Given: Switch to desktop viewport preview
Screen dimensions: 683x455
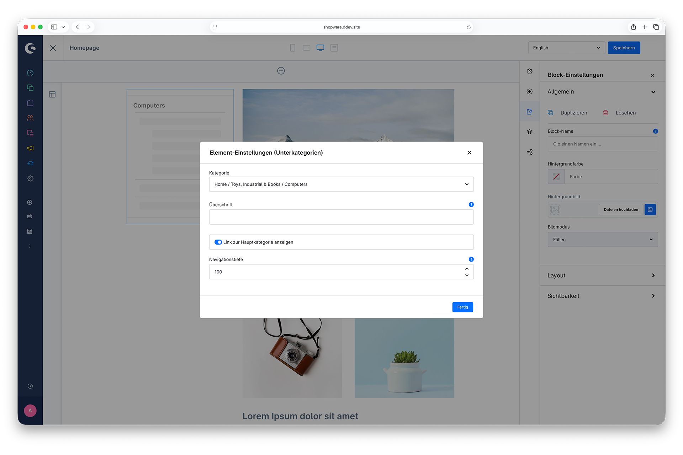Looking at the screenshot, I should click(321, 48).
